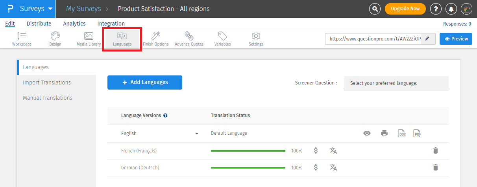Image resolution: width=477 pixels, height=187 pixels.
Task: Click the Upgrade Now button
Action: (x=405, y=9)
